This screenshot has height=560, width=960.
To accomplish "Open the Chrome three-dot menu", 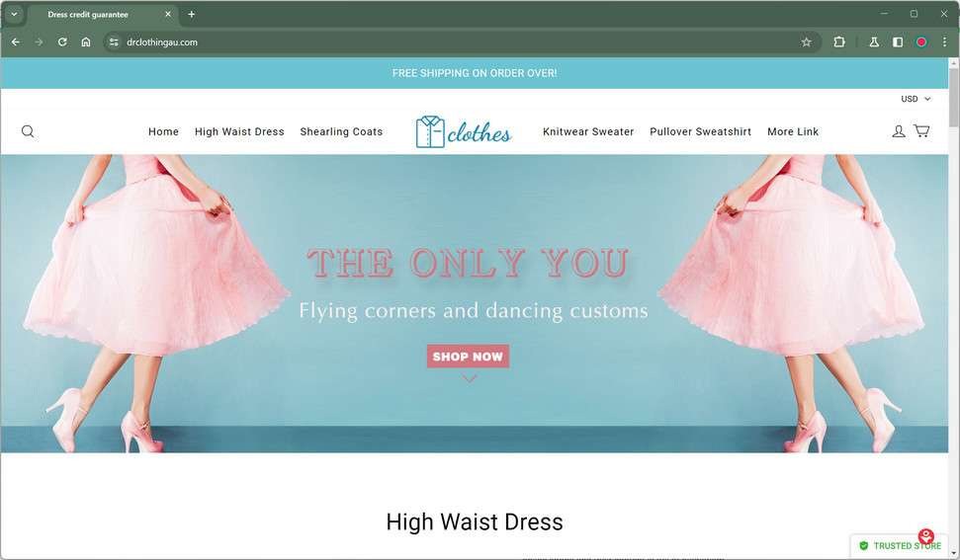I will coord(945,42).
